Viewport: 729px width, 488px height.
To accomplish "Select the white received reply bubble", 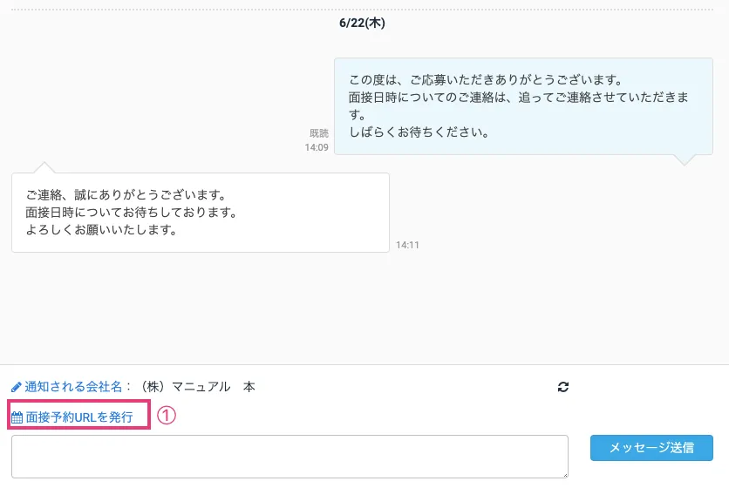I will (x=200, y=213).
